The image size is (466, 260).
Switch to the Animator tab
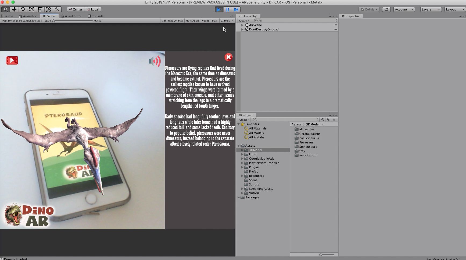click(x=28, y=16)
